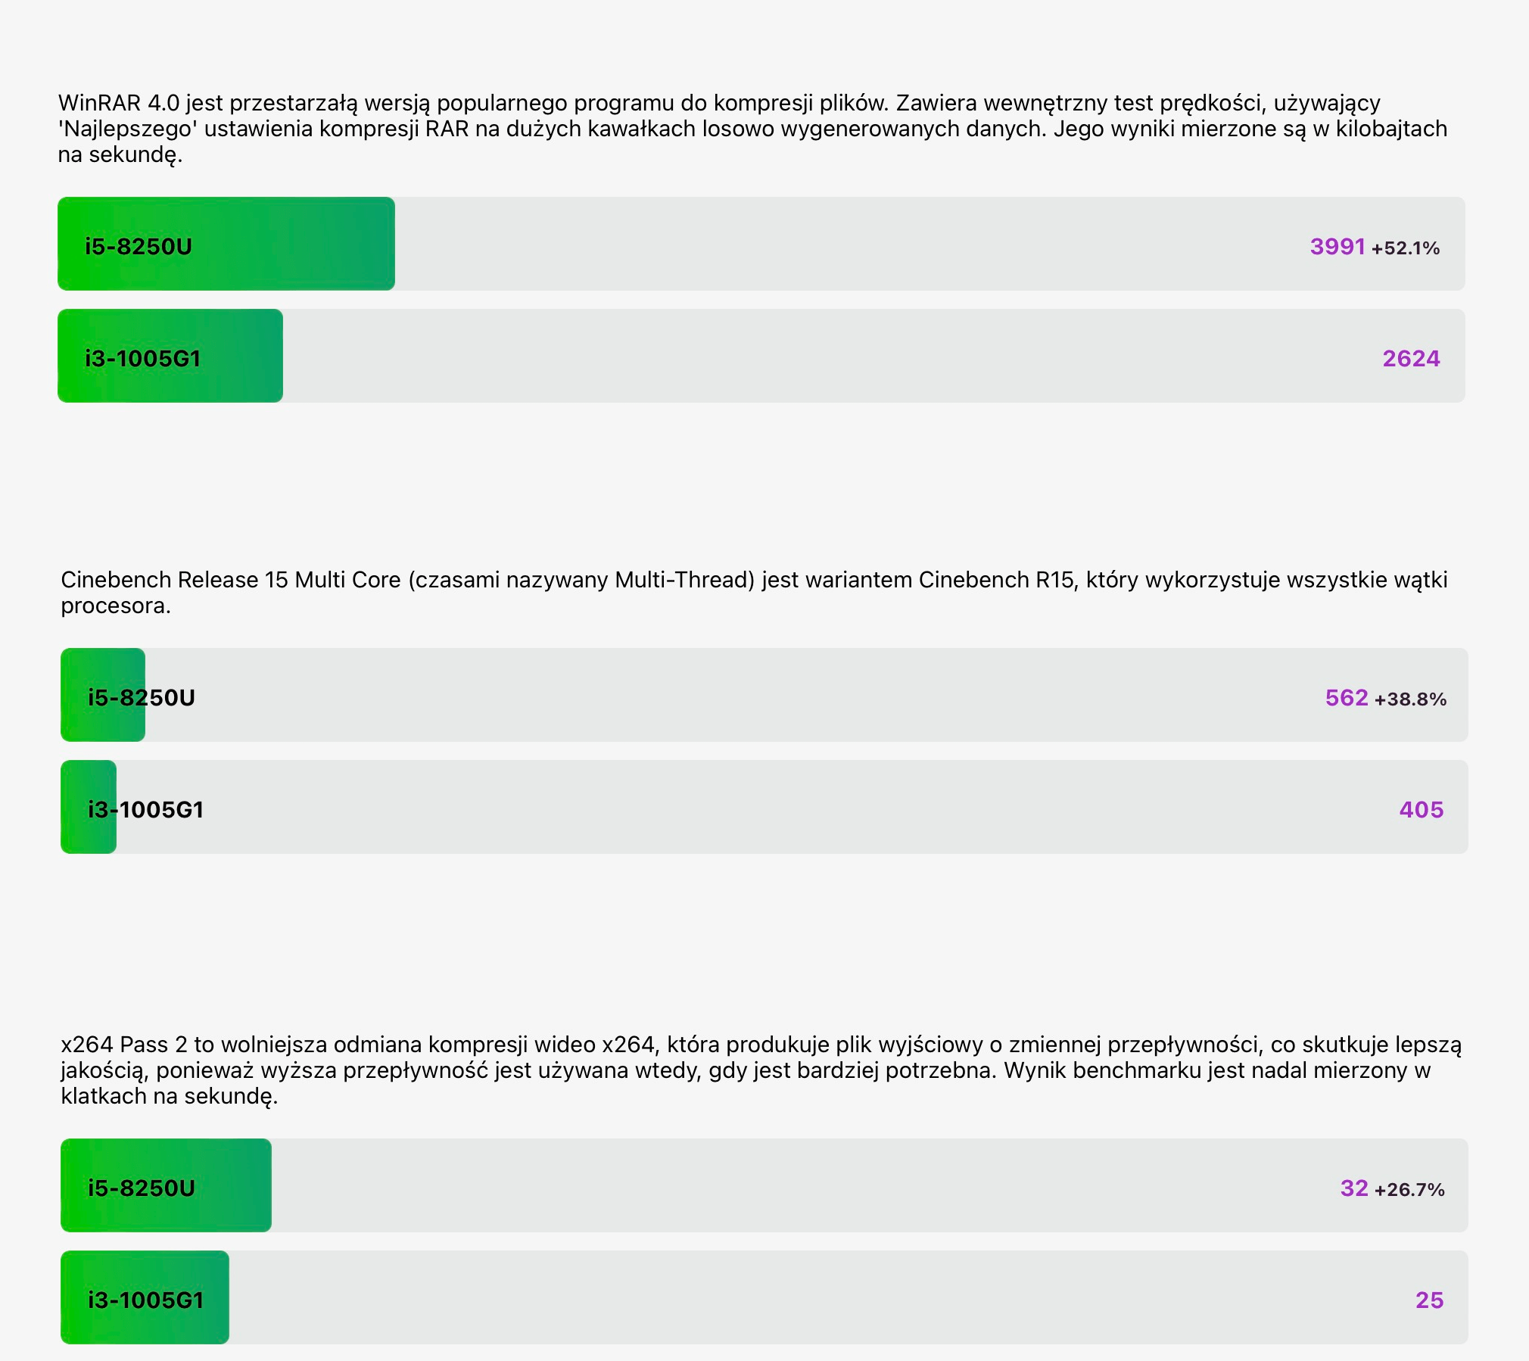This screenshot has width=1529, height=1361.
Task: Click right edge of green i5-8250U x264 bar
Action: tap(267, 1185)
